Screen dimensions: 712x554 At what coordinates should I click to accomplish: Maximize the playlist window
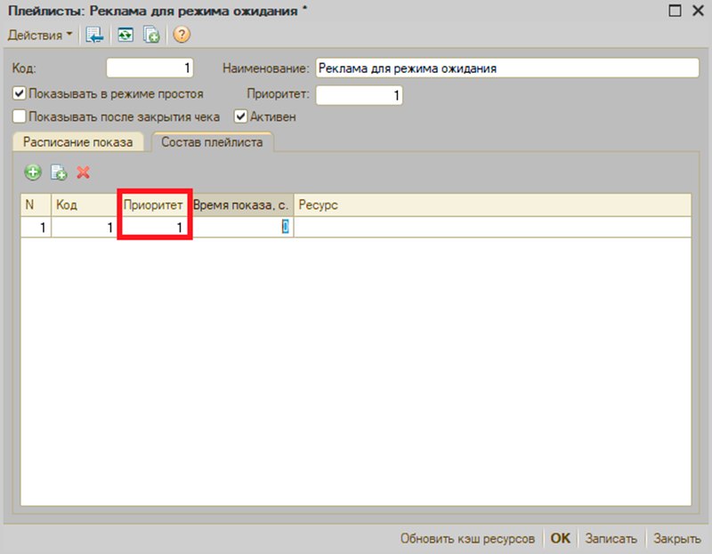tap(675, 11)
